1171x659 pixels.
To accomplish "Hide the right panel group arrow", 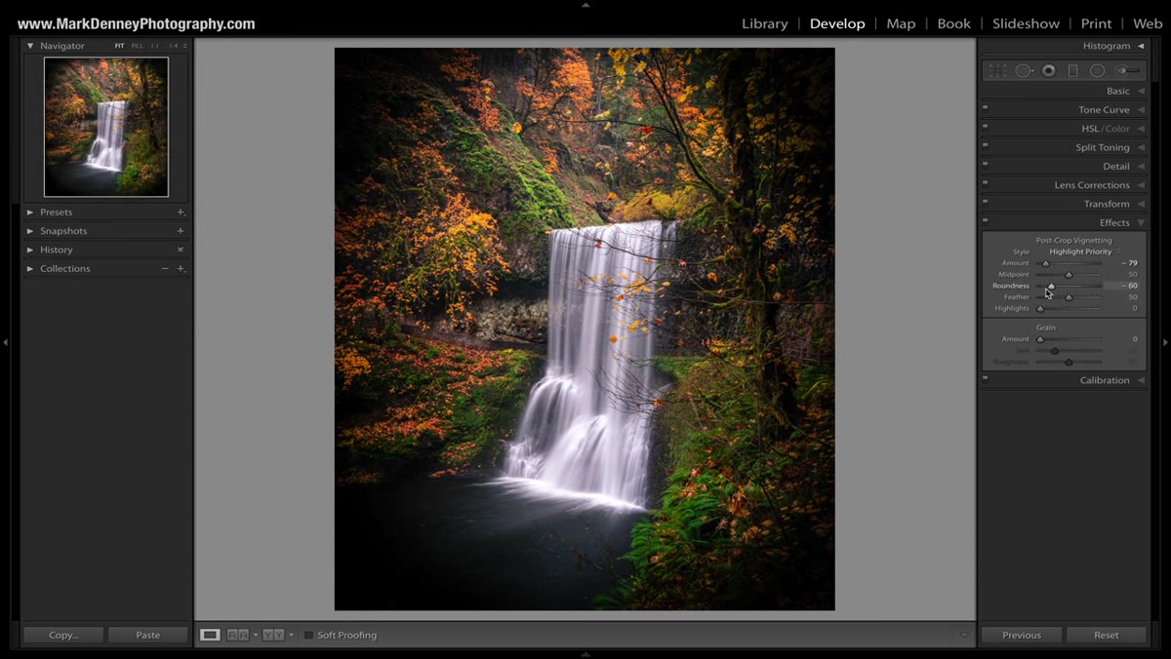I will click(1165, 342).
